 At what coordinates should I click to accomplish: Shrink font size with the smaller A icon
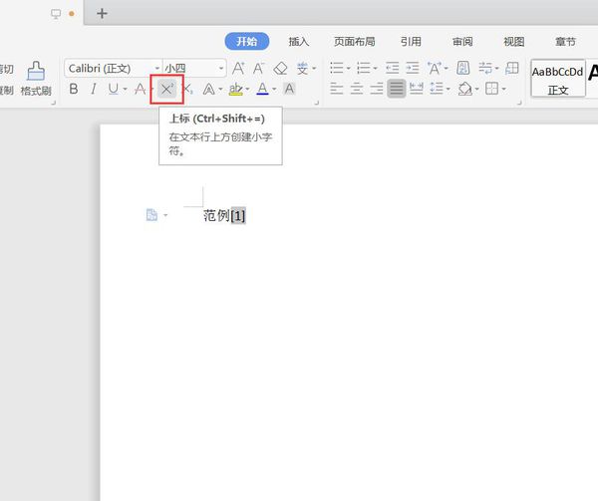(x=258, y=69)
